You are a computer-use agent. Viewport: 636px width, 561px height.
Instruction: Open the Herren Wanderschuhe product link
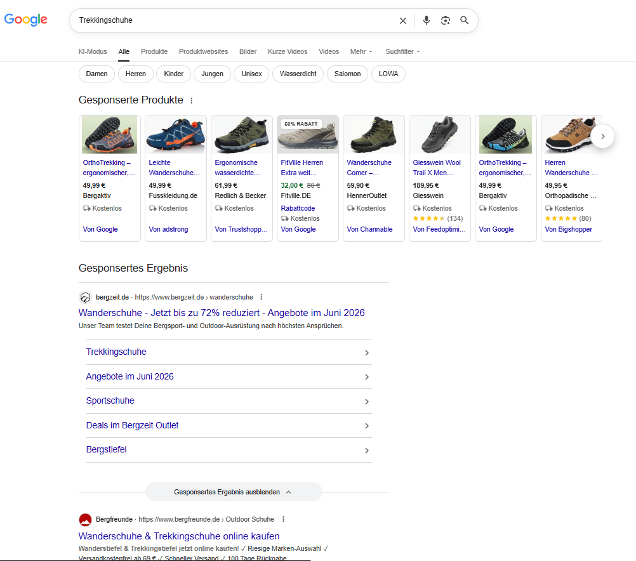(571, 168)
